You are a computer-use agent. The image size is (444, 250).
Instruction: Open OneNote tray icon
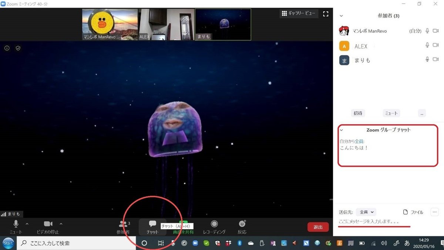click(273, 243)
